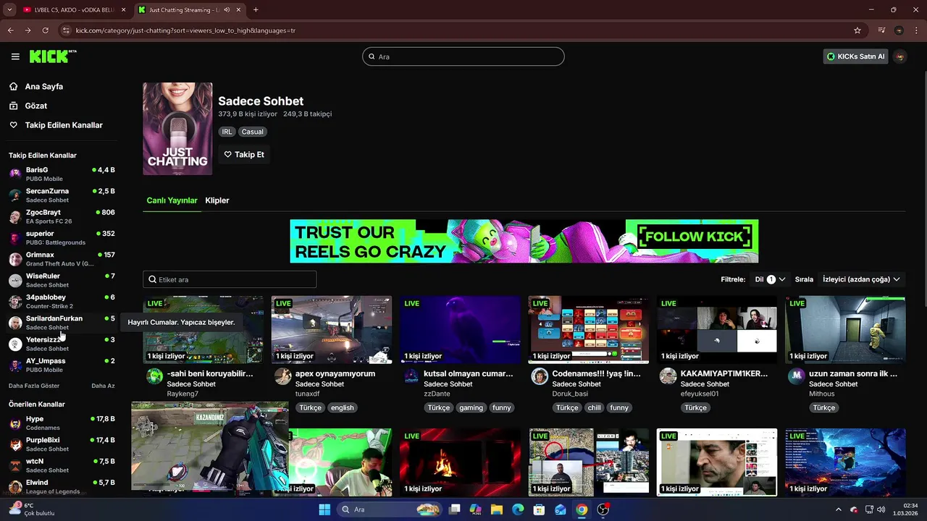Open KAKAMIYAPTIM1KER... stream thumbnail
927x521 pixels.
click(717, 329)
